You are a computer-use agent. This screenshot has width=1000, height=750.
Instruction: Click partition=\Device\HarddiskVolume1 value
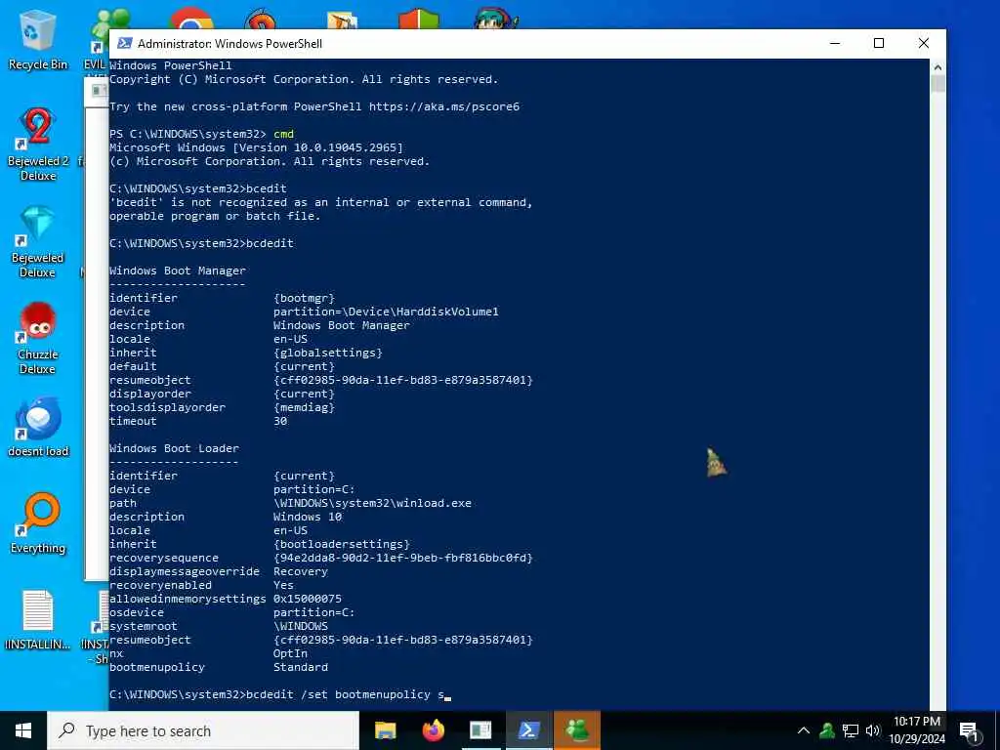pyautogui.click(x=386, y=312)
